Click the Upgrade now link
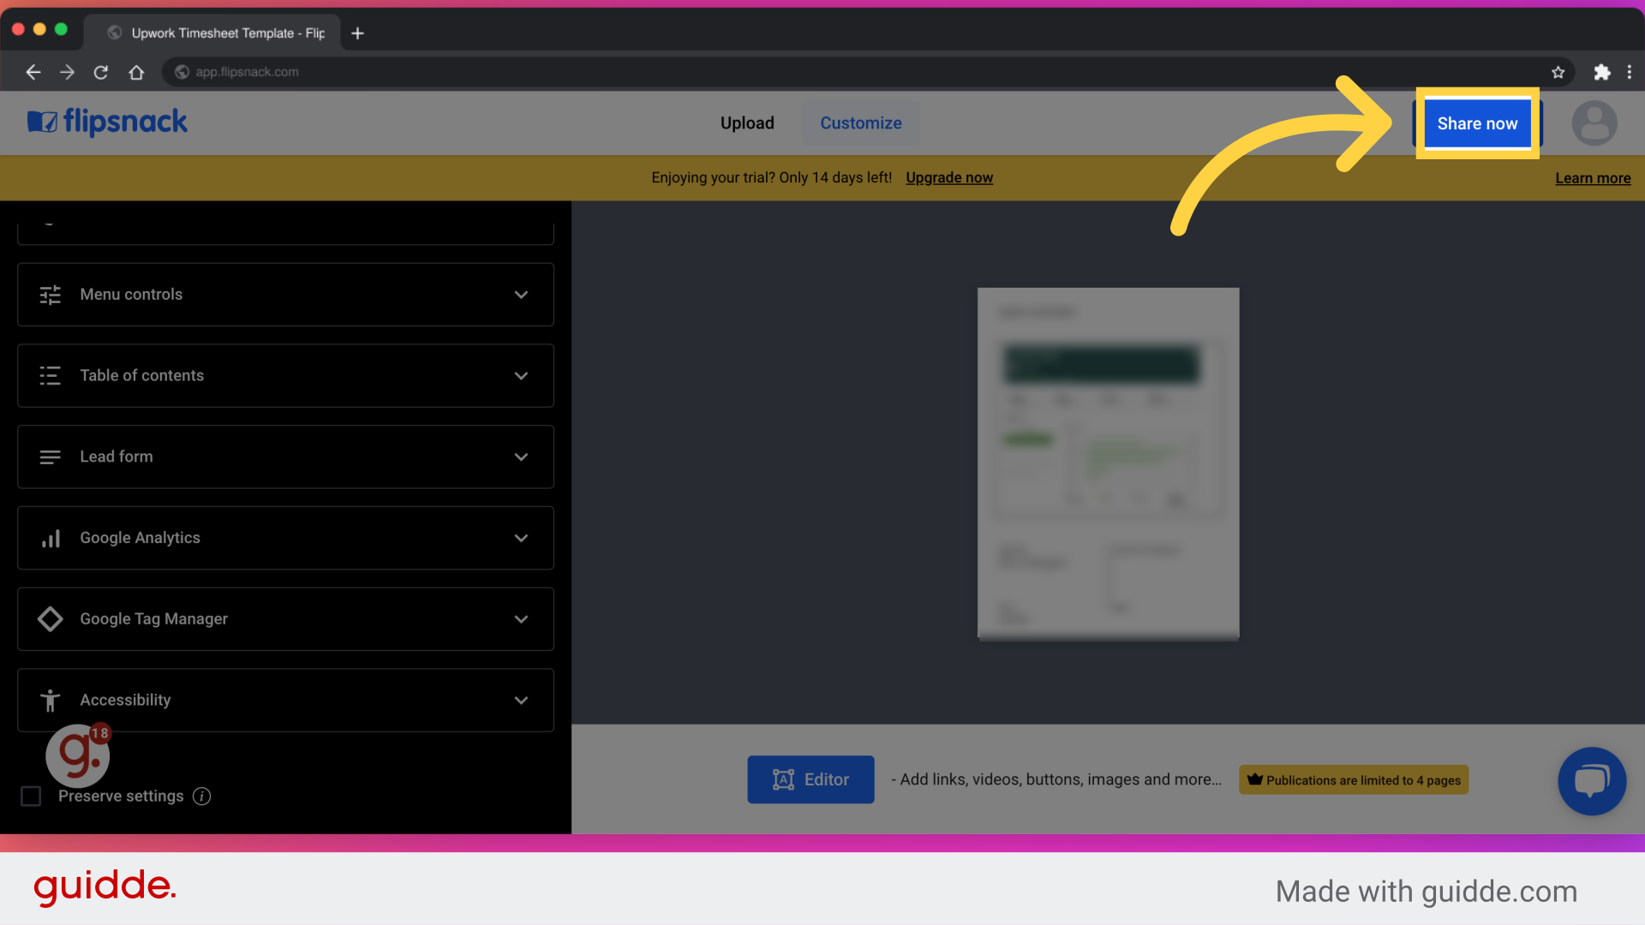Image resolution: width=1645 pixels, height=925 pixels. [949, 176]
